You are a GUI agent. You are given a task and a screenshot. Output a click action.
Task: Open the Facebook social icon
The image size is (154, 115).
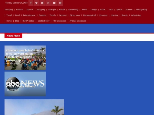tap(31, 3)
